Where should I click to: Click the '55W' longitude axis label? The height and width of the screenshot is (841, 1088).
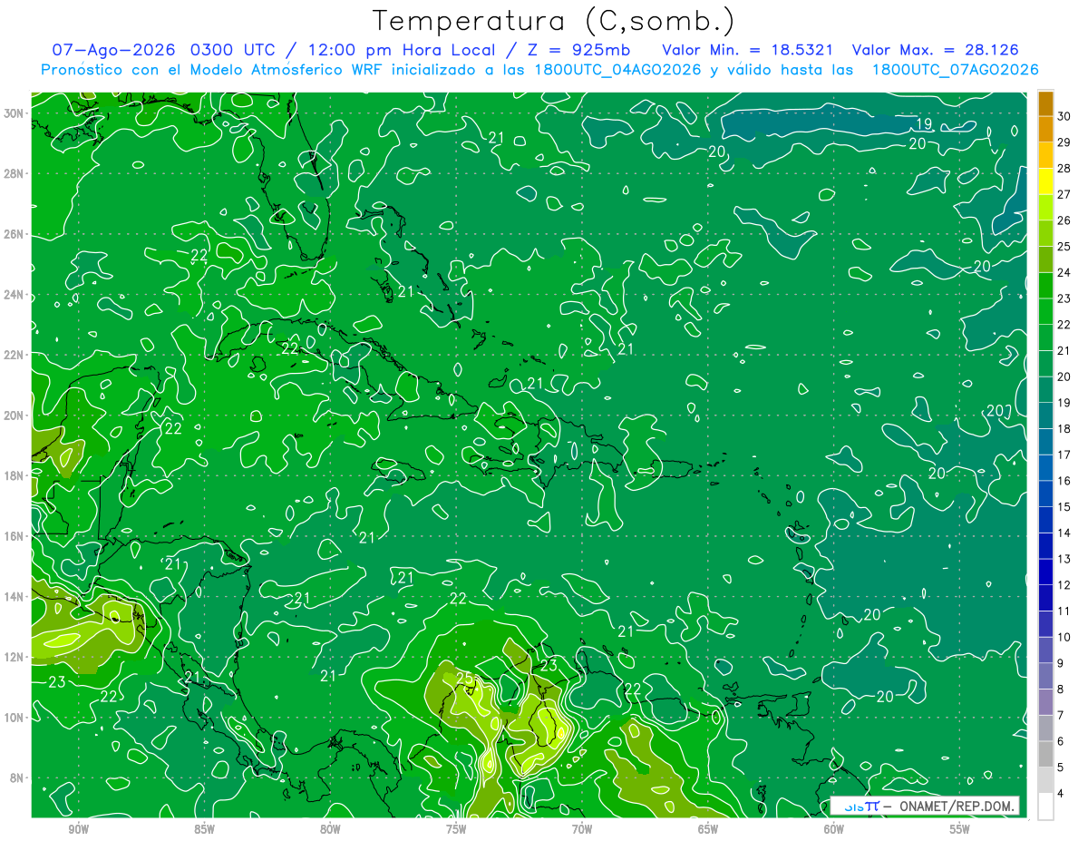click(x=960, y=829)
